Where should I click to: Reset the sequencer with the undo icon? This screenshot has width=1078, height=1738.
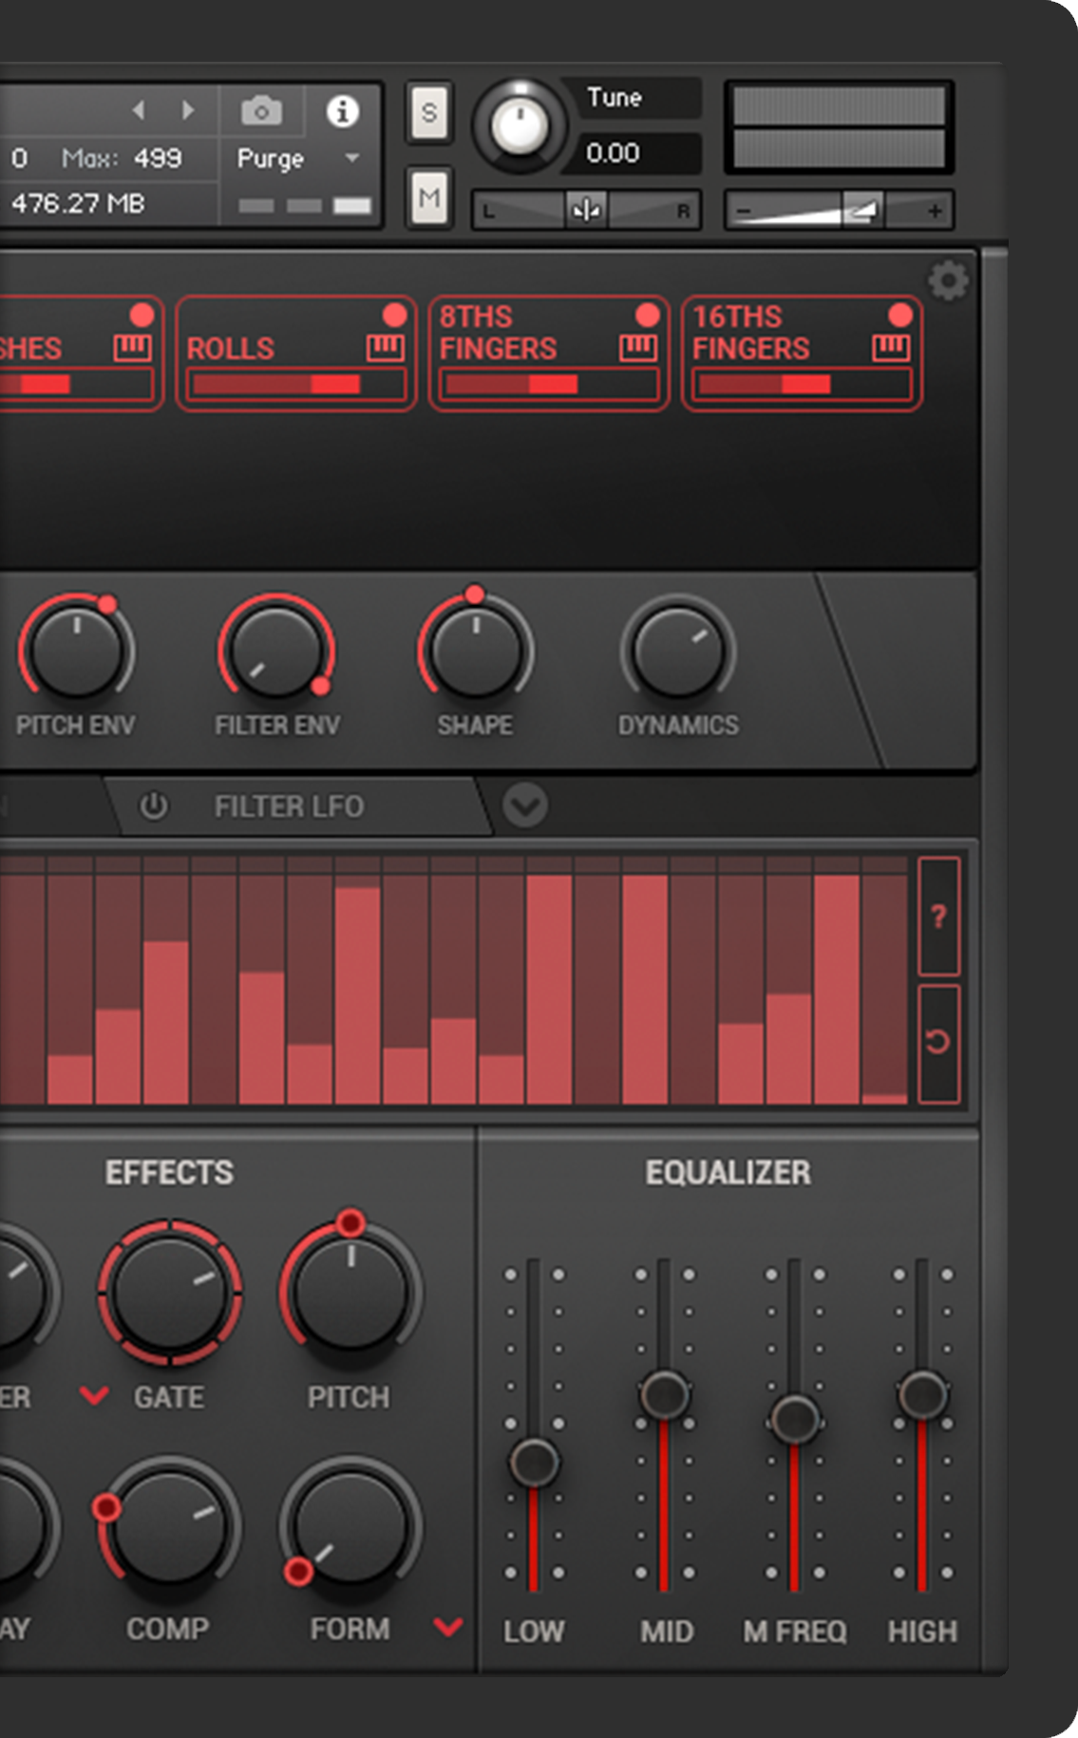[938, 1043]
